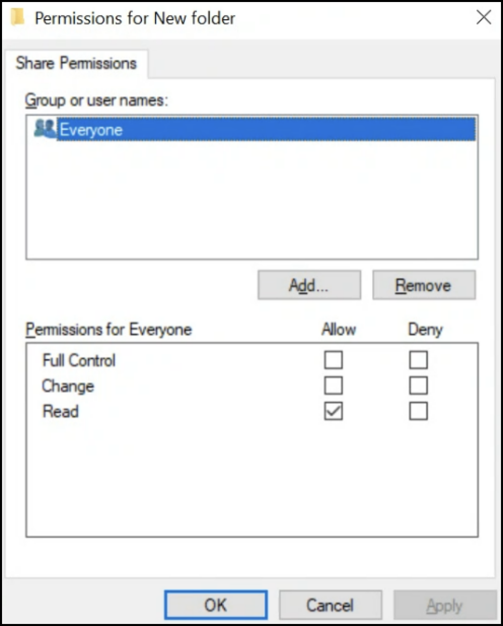Screen dimensions: 503x626
Task: Select the Share Permissions tab
Action: [x=76, y=63]
